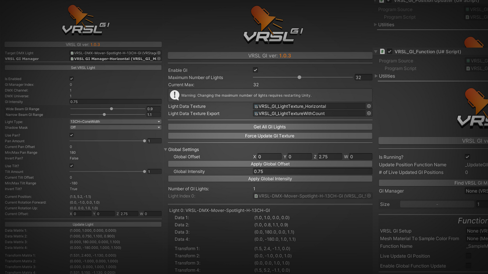Click the Set VRSL Light button
488x274 pixels.
(83, 68)
